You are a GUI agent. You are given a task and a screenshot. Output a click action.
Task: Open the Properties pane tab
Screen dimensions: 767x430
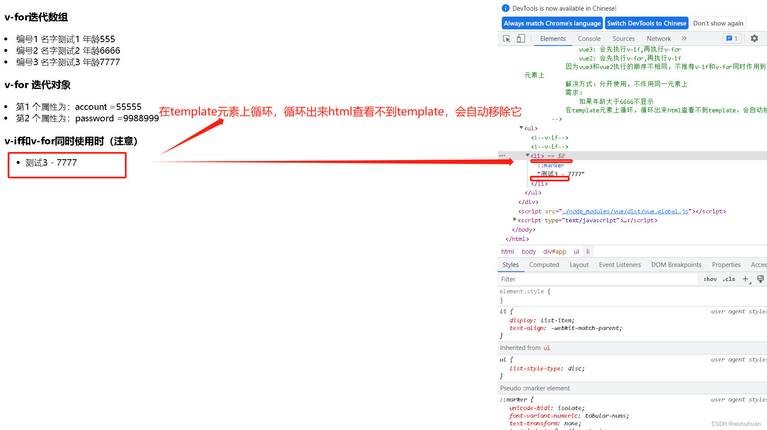[x=726, y=264]
